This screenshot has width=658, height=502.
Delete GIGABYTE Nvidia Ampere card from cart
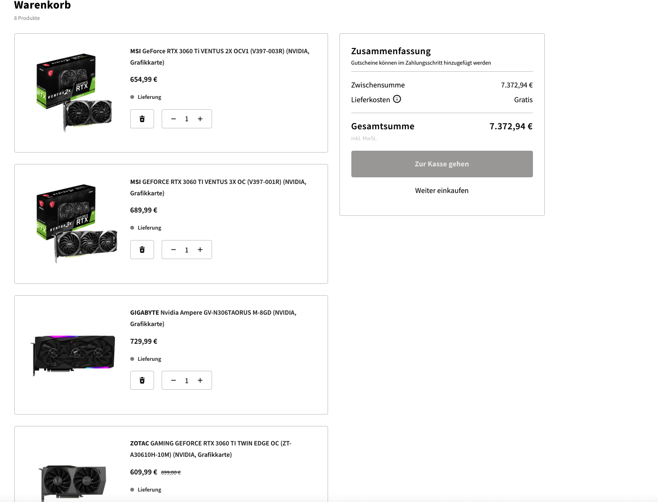142,380
